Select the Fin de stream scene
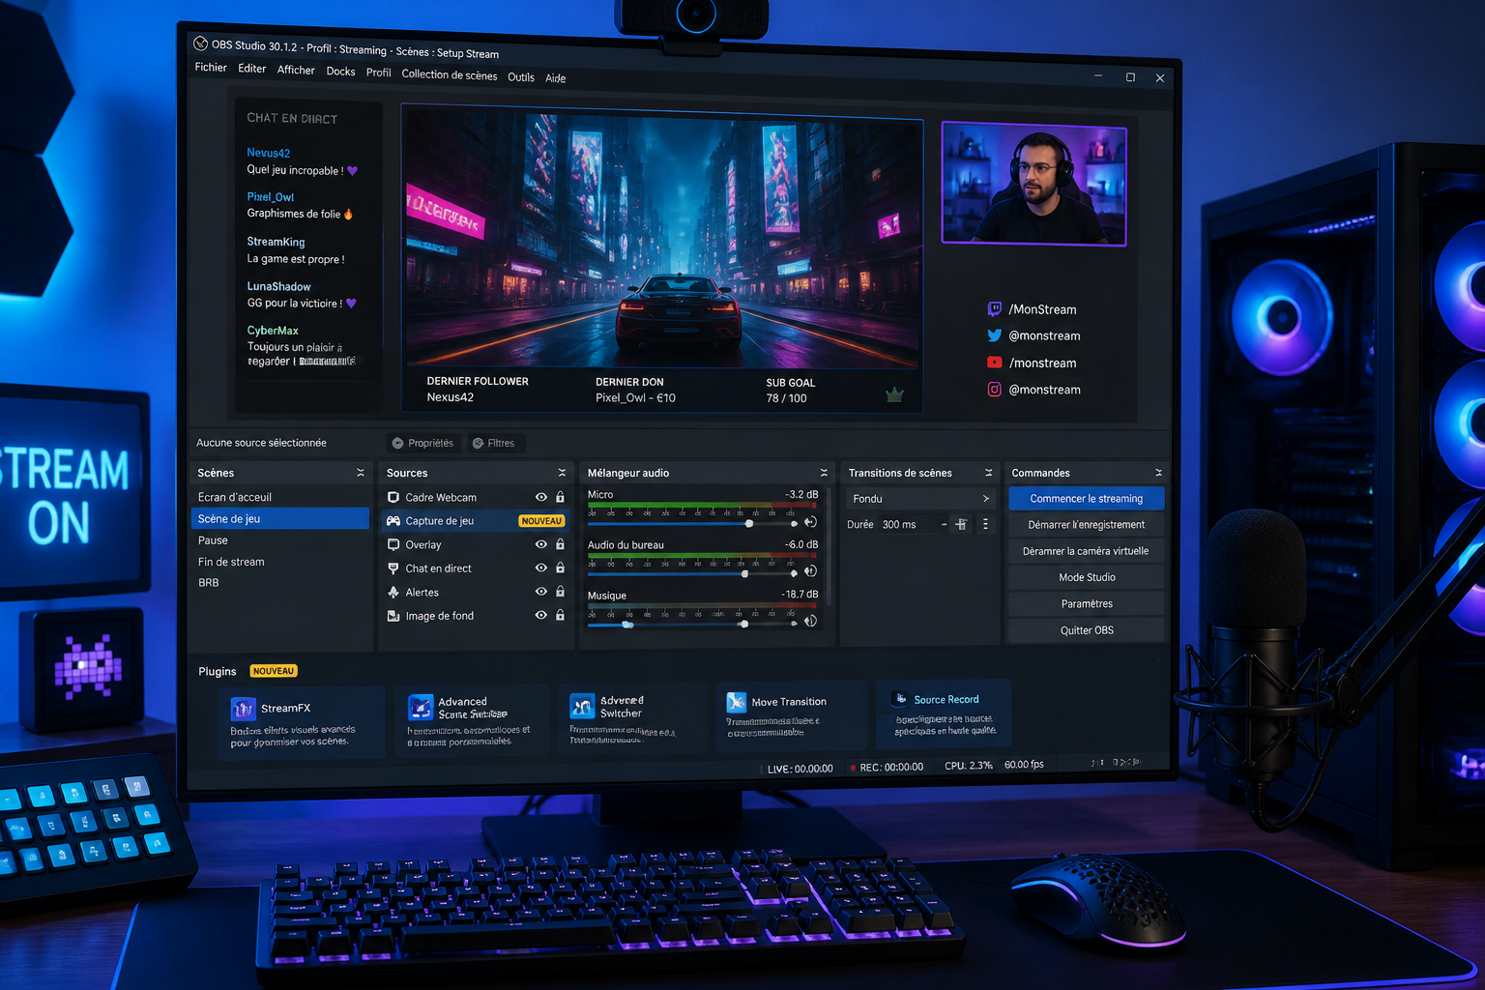The width and height of the screenshot is (1485, 990). pos(280,562)
